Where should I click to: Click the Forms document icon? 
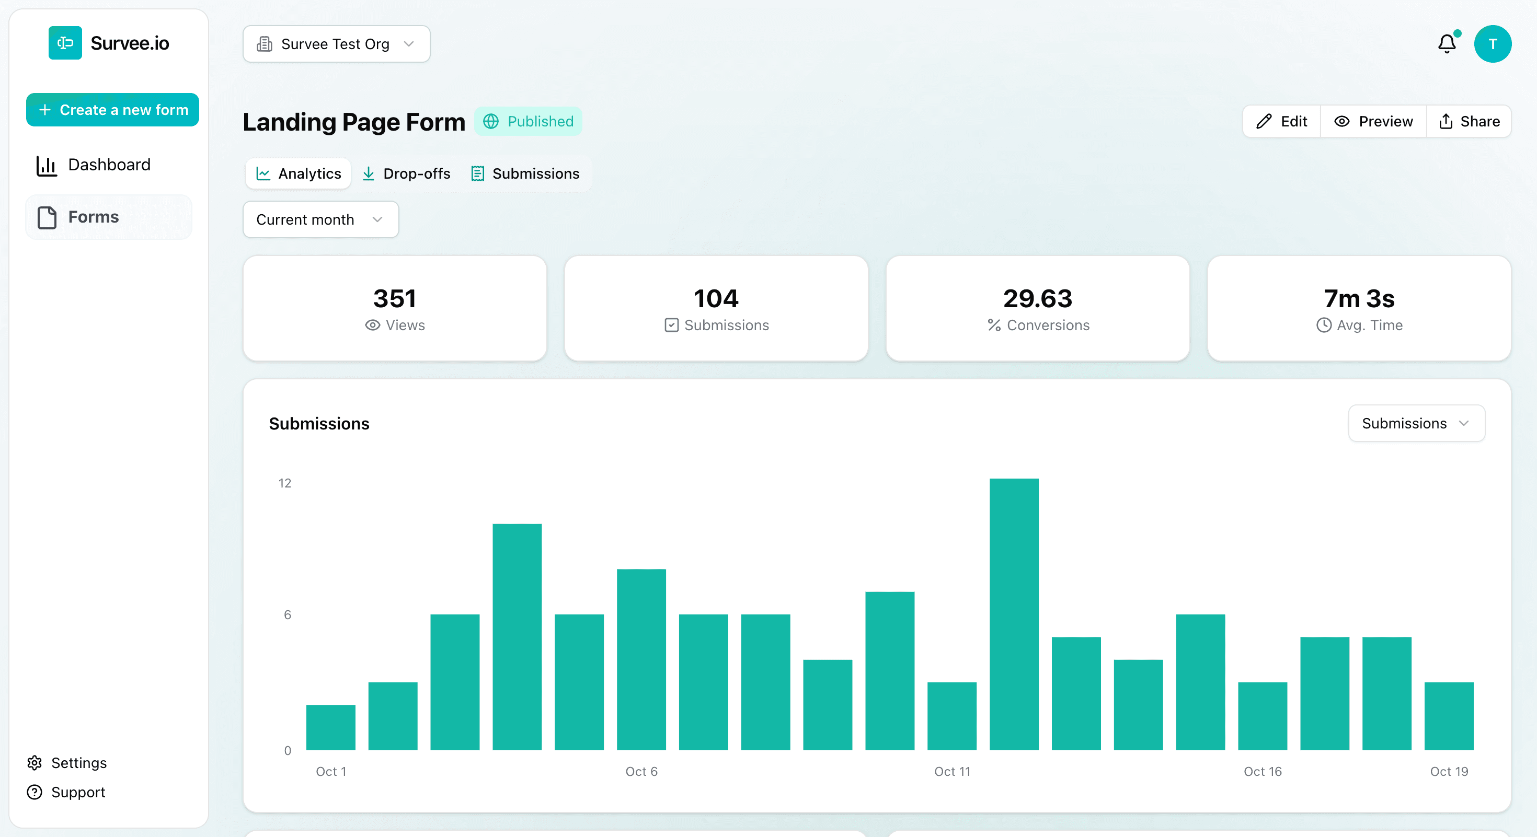(47, 217)
